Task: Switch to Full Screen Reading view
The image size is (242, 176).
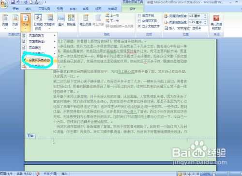Action: tap(184, 174)
